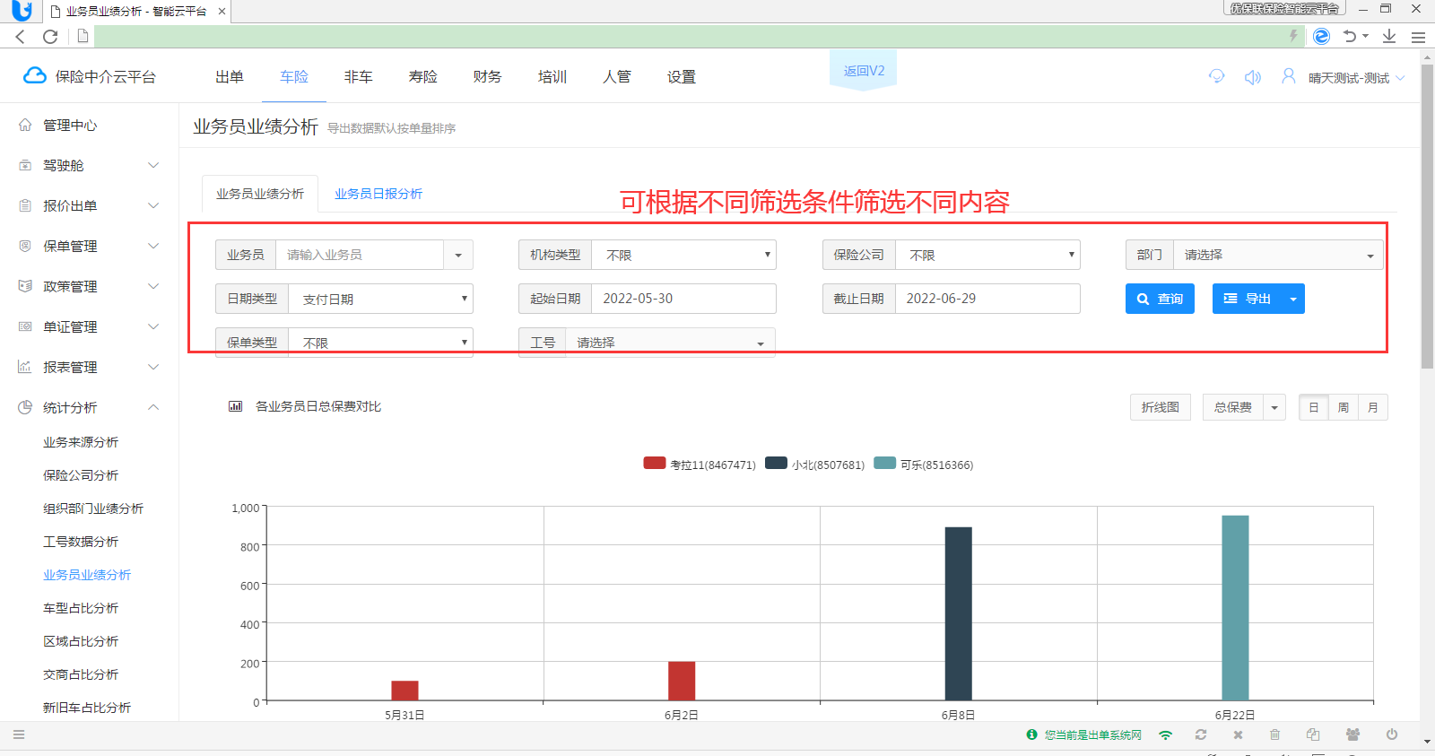Click the teal 可乐 legend swatch
Viewport: 1435px width, 756px height.
pyautogui.click(x=885, y=464)
